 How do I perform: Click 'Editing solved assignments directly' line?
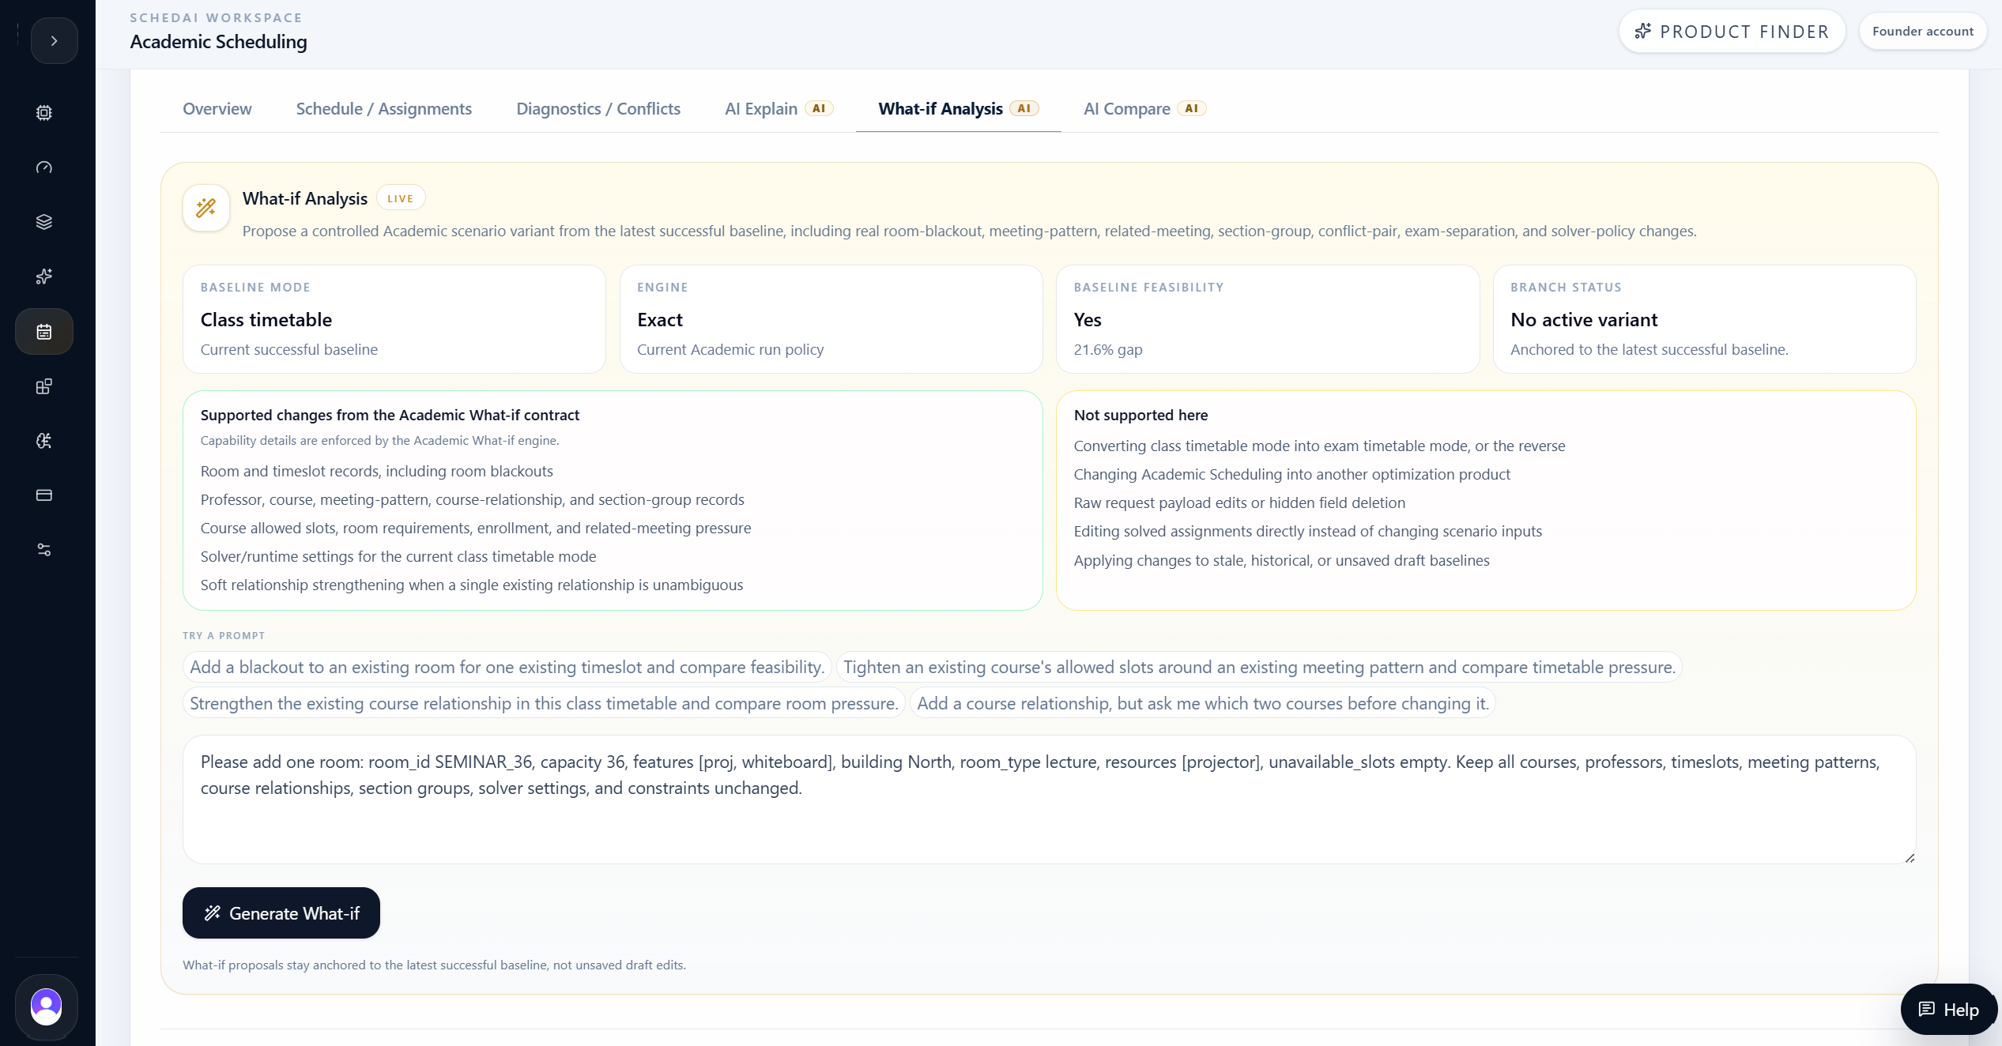pos(1308,532)
